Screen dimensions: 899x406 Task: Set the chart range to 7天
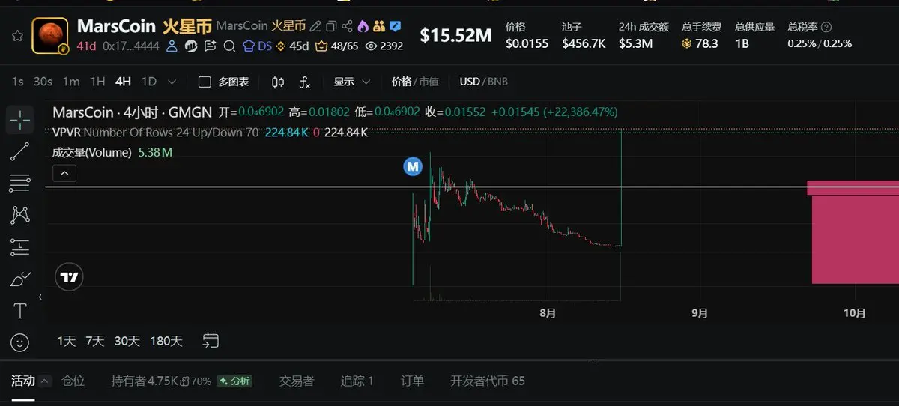[x=95, y=341]
